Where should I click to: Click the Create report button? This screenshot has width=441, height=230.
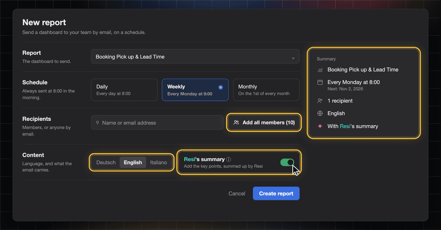pos(276,193)
